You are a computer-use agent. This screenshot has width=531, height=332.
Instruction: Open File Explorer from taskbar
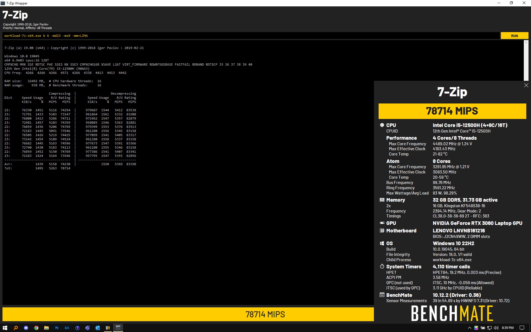46,328
